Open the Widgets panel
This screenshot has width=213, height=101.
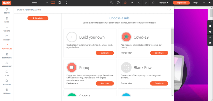(x=7, y=29)
